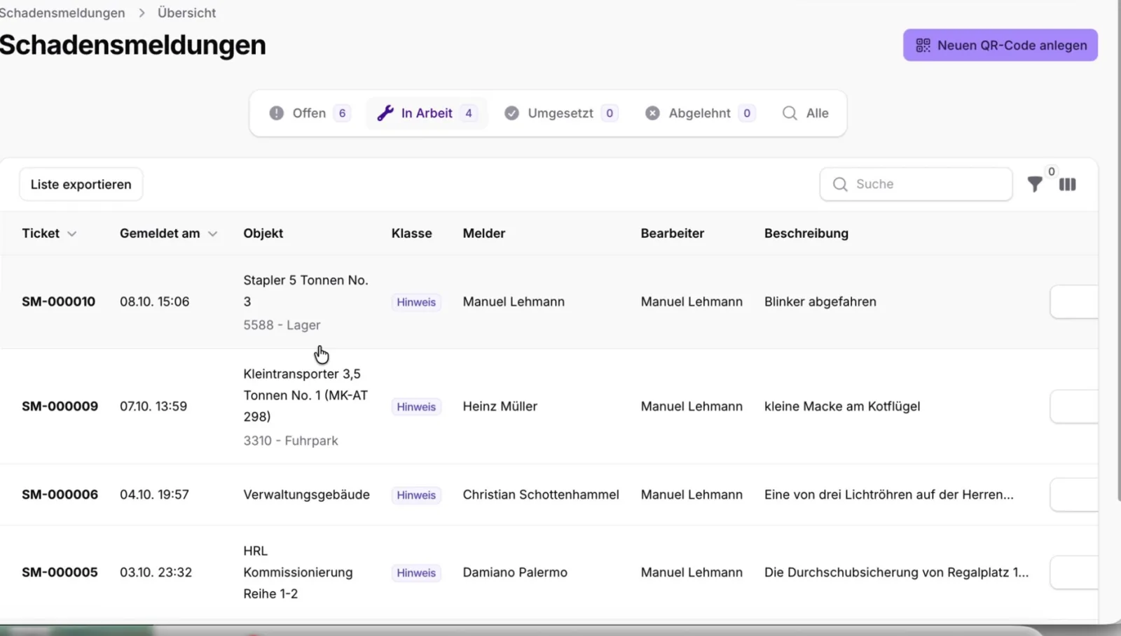This screenshot has width=1121, height=636.
Task: Open ticket SM-000006
Action: click(x=60, y=495)
